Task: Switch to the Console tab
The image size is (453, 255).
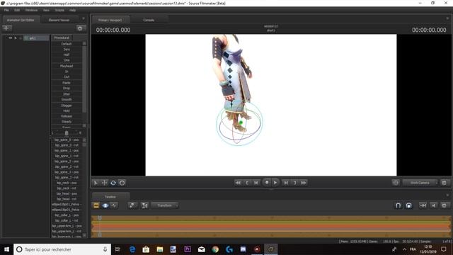Action: click(149, 20)
